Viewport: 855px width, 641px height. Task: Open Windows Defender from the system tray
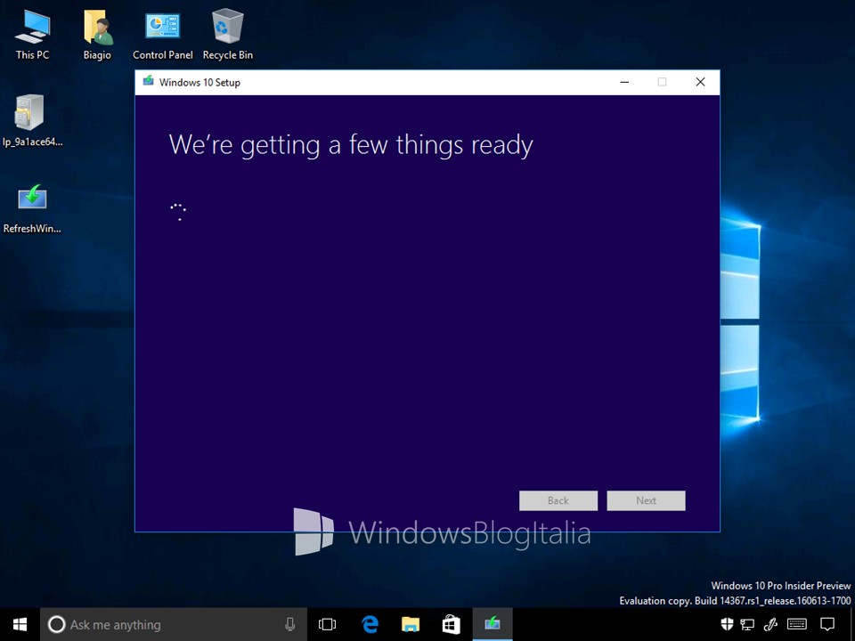point(727,625)
